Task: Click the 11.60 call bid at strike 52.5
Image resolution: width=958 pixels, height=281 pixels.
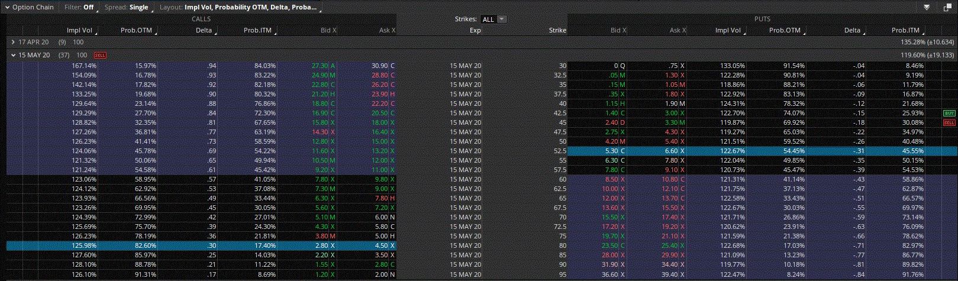Action: click(x=320, y=151)
